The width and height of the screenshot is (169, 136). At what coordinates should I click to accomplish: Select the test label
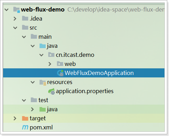[43, 100]
